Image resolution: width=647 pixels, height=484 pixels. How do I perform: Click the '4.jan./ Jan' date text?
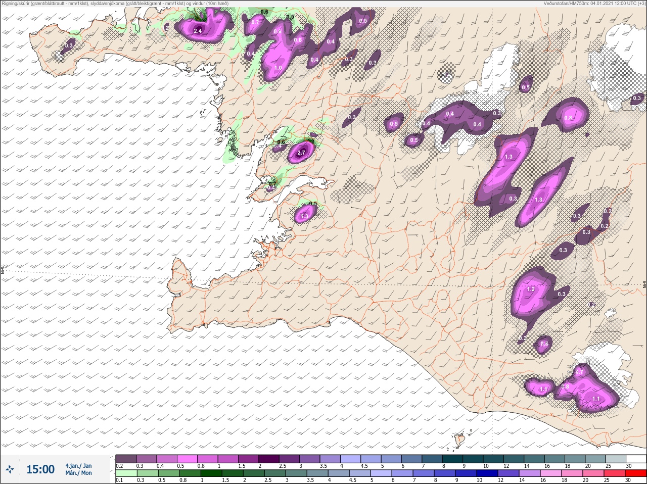point(78,465)
